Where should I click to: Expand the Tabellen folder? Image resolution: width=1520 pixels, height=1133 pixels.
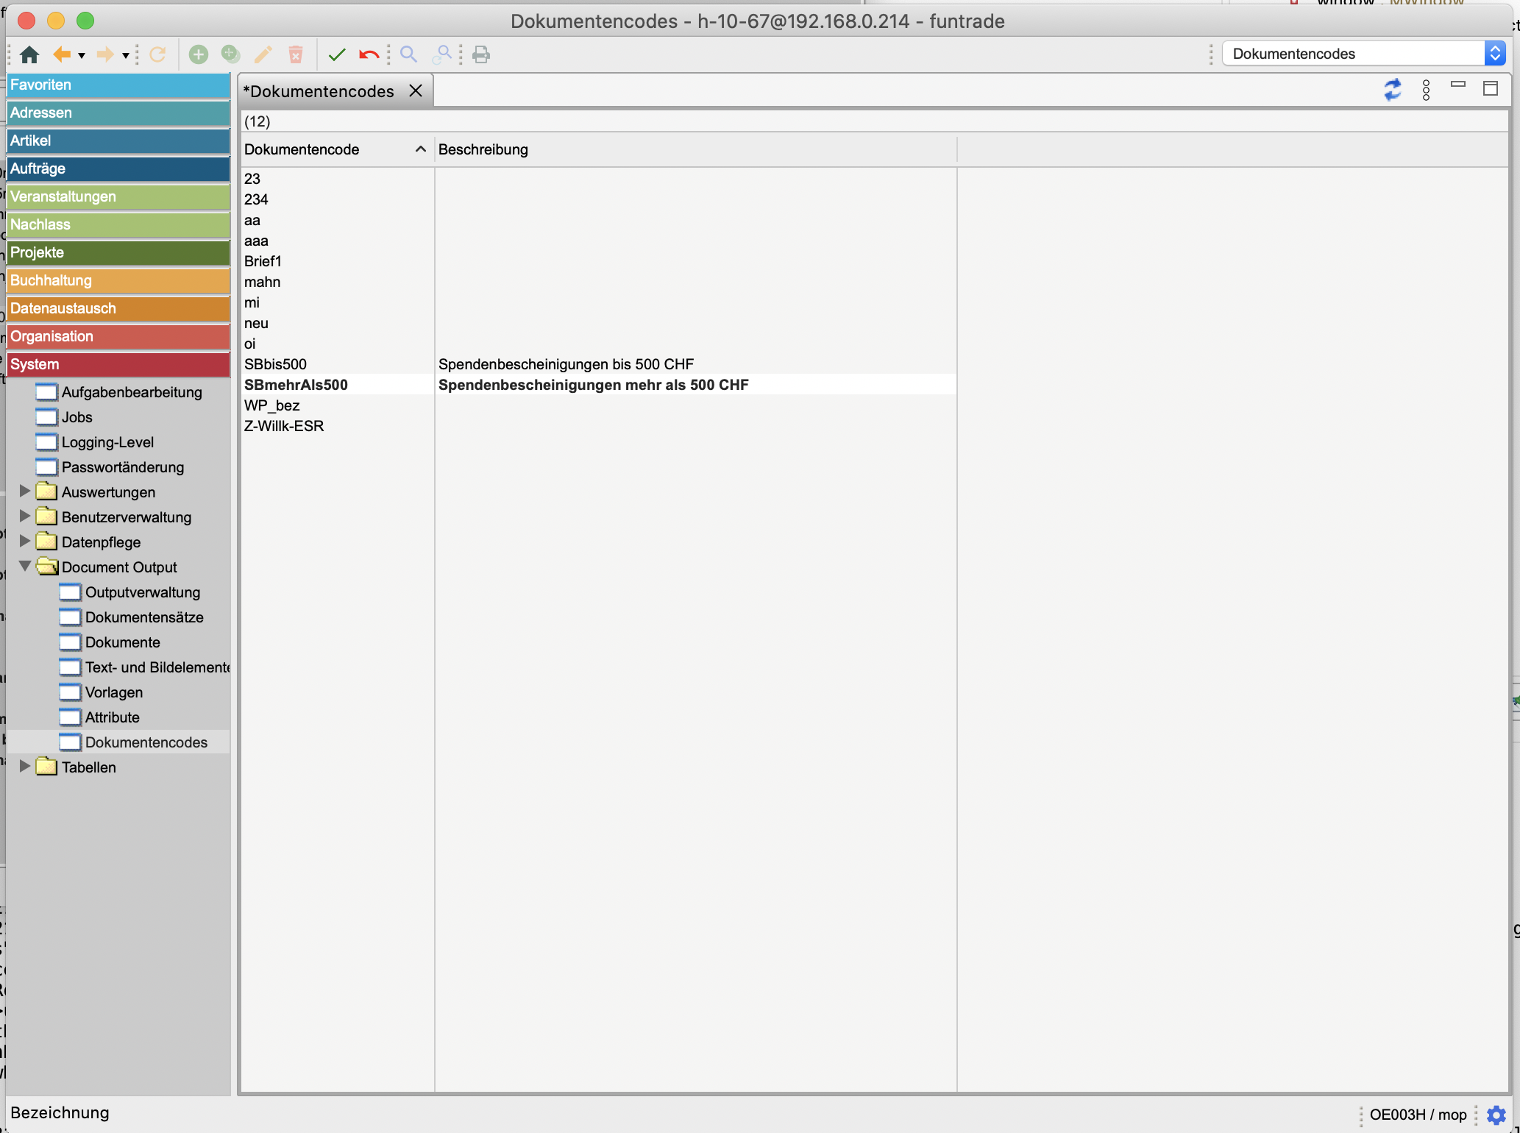tap(25, 766)
